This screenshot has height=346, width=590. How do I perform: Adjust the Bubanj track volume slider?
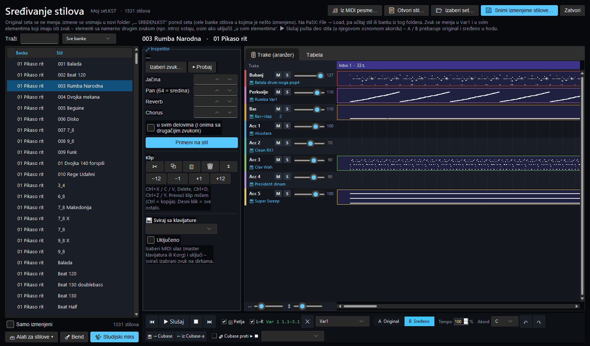[x=320, y=75]
